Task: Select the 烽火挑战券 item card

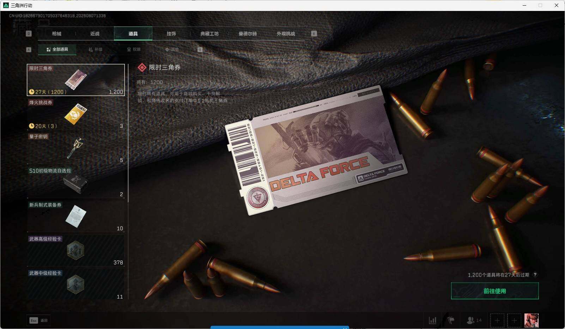Action: click(76, 114)
